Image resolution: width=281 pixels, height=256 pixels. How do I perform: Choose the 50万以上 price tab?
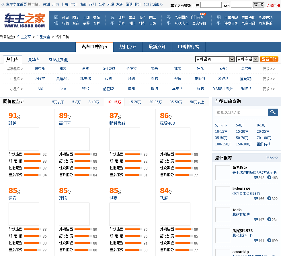(x=197, y=102)
